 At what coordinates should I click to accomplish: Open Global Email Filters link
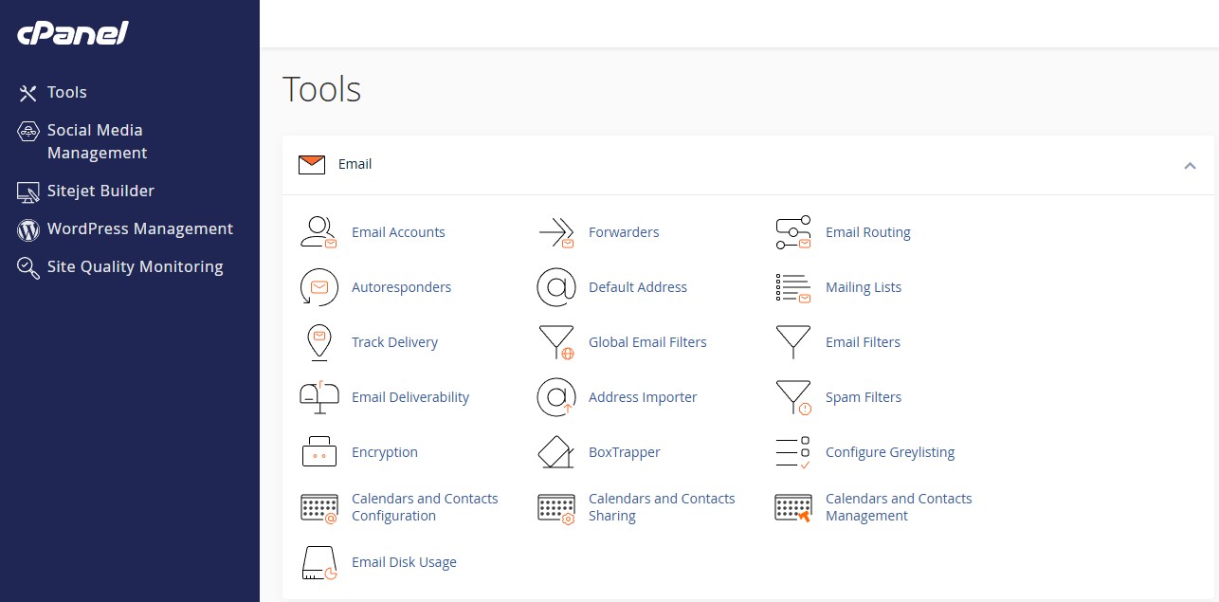(647, 342)
